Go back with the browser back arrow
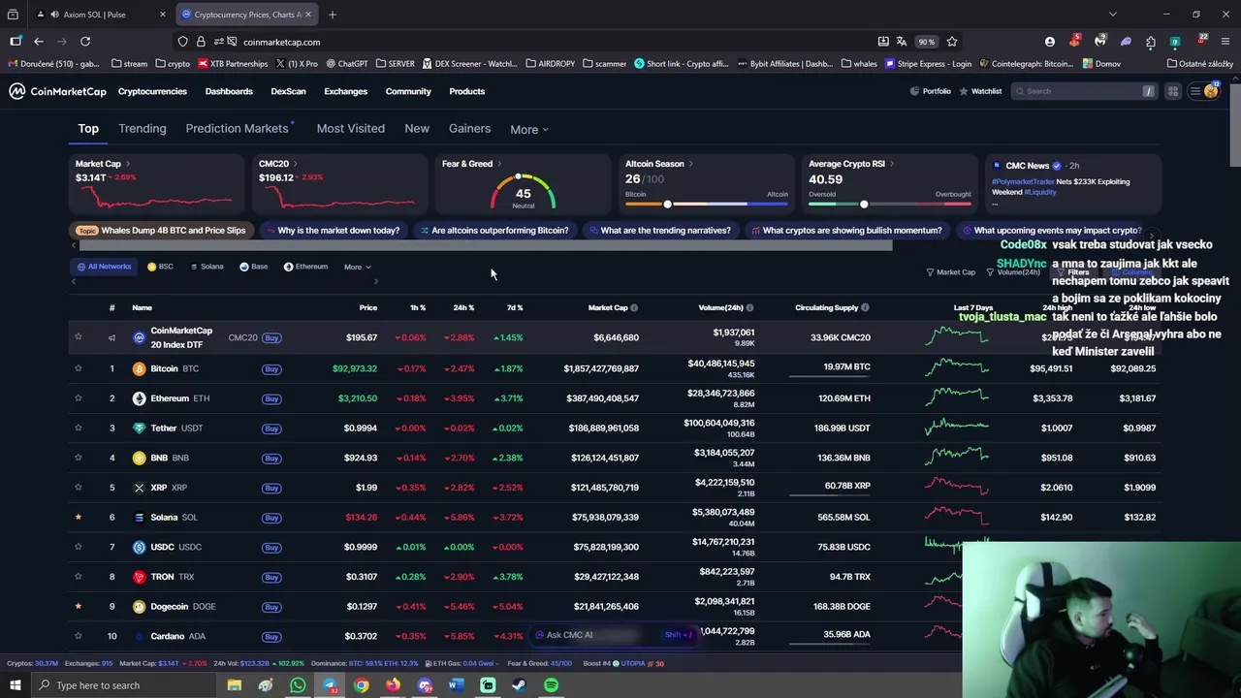The width and height of the screenshot is (1241, 698). 39,42
